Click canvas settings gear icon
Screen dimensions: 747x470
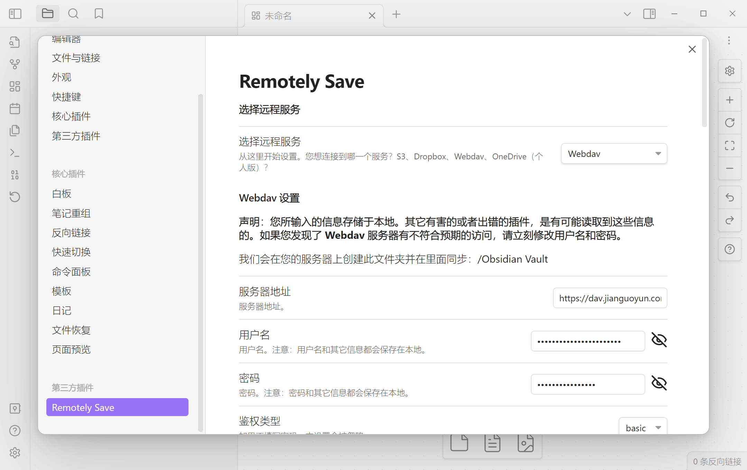[x=730, y=71]
